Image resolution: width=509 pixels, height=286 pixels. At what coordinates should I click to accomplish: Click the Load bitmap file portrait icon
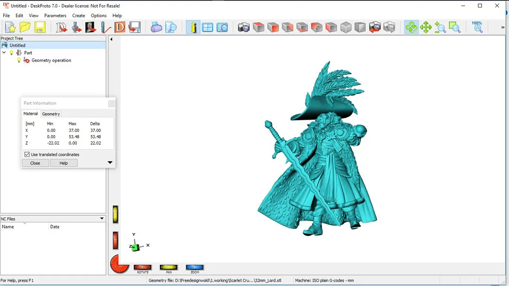91,27
